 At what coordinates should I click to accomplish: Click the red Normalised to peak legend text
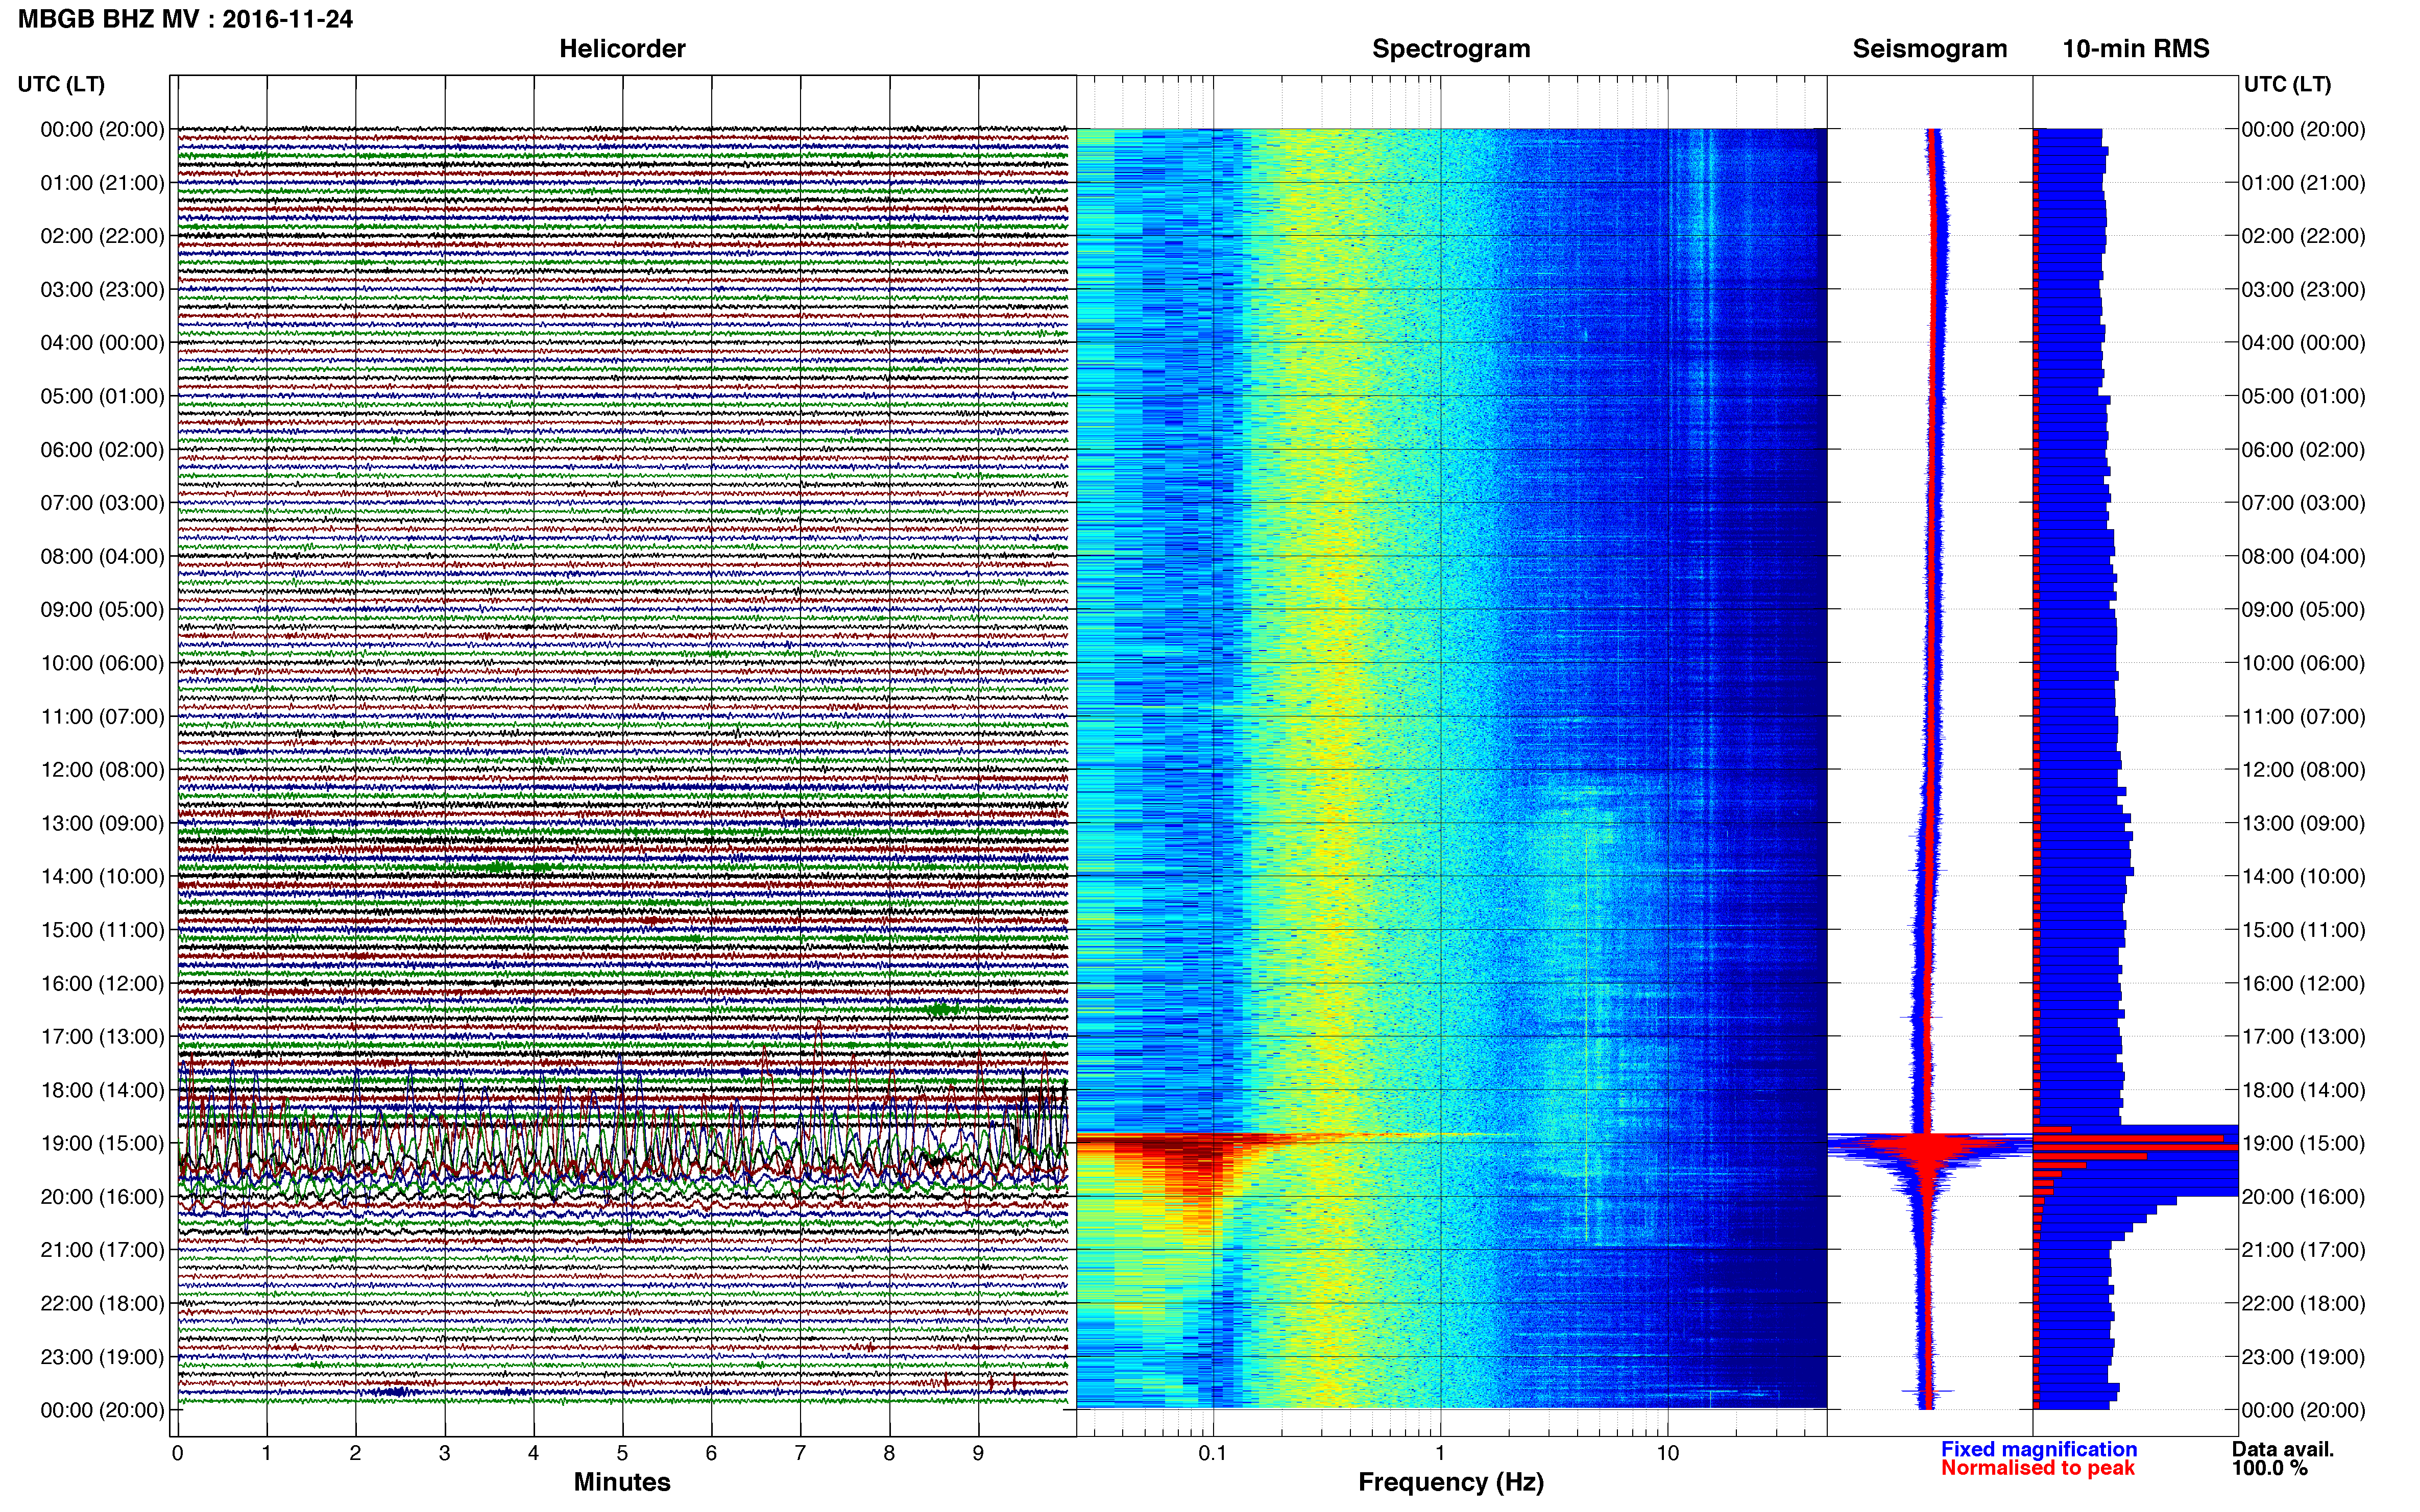click(x=2038, y=1468)
